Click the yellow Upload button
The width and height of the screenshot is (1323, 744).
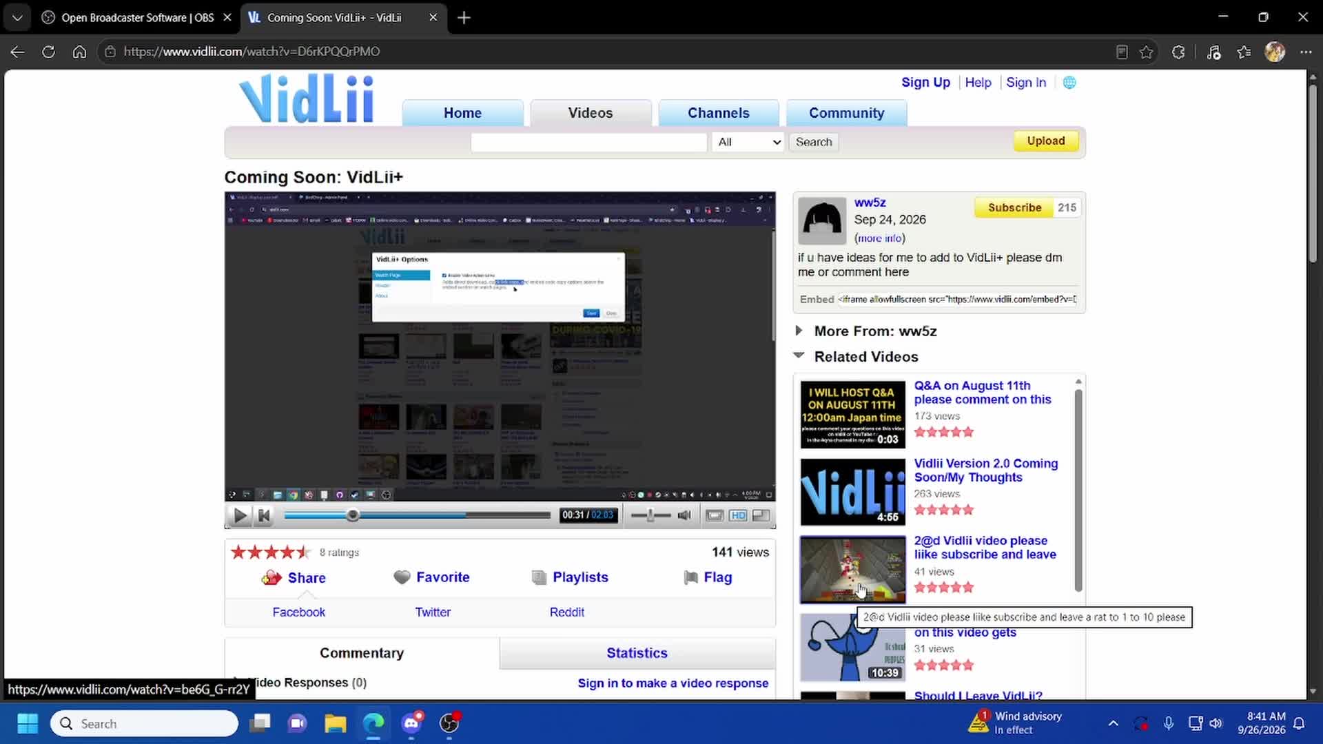coord(1046,141)
